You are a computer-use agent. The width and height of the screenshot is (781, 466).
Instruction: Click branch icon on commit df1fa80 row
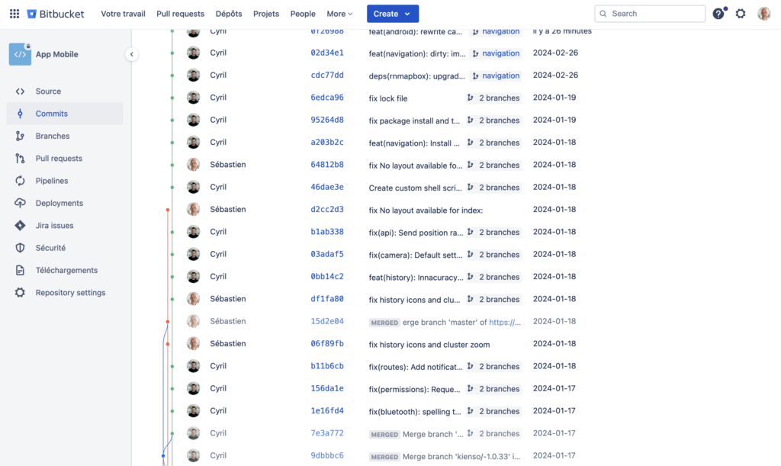470,299
